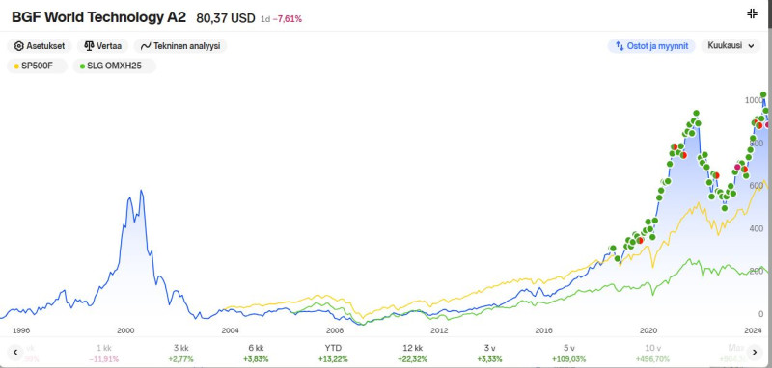Click the pink trade marker on the chart
Screen dimensions: 772x368
coord(737,167)
